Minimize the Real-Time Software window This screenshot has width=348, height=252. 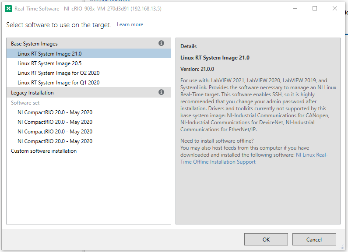click(295, 8)
